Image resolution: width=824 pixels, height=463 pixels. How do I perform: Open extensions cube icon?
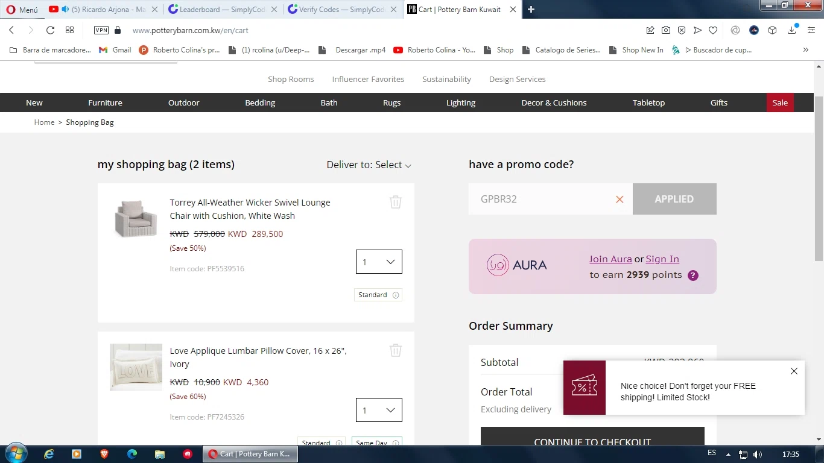(772, 30)
